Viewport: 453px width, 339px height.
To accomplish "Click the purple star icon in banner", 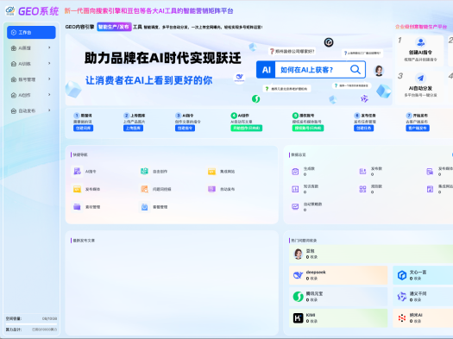I will point(364,98).
